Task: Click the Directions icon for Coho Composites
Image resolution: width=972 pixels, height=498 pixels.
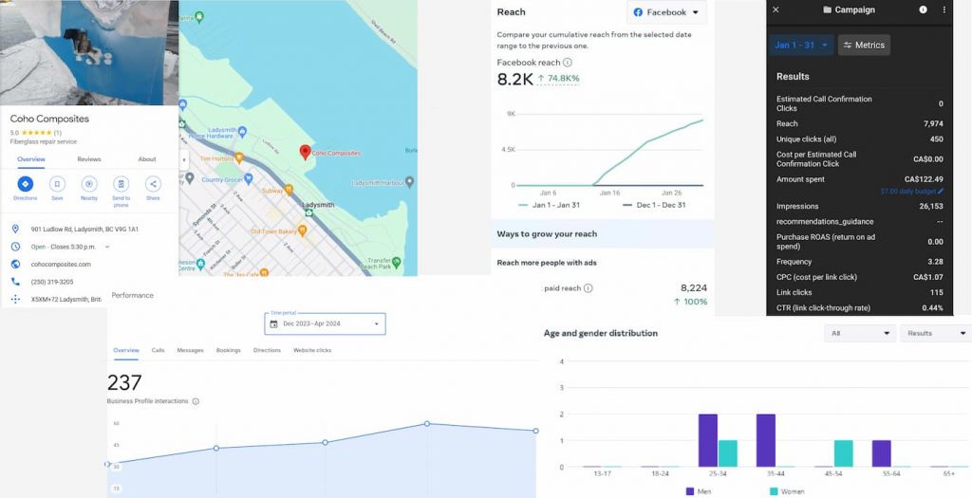Action: [x=25, y=184]
